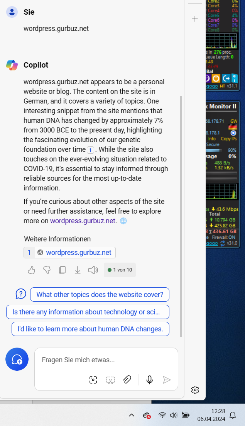Viewport: 245px width, 426px height.
Task: Click the user message 'wordpress.gurbuz.net'
Action: click(x=56, y=29)
